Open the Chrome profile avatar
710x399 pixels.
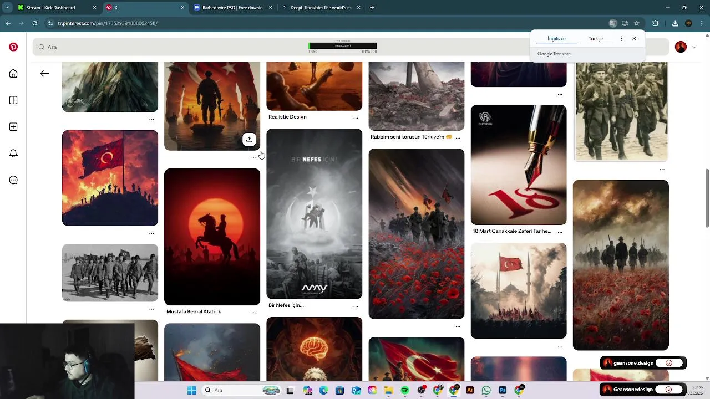pyautogui.click(x=688, y=23)
